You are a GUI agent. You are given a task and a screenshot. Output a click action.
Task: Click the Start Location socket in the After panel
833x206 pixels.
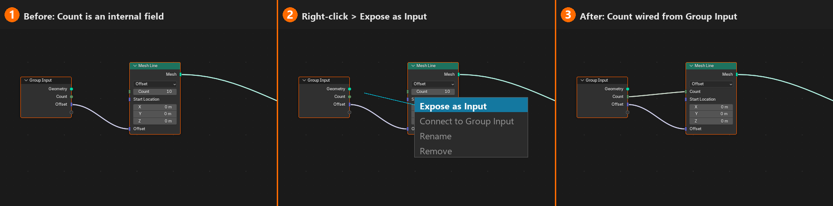[686, 99]
